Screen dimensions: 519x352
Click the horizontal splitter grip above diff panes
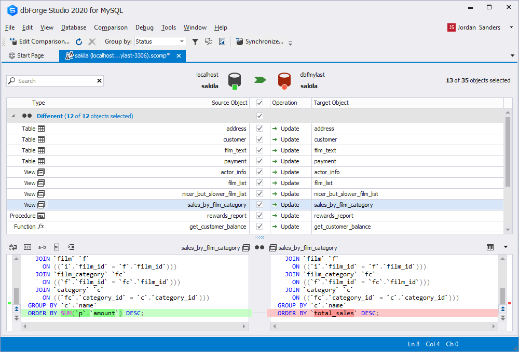point(259,237)
